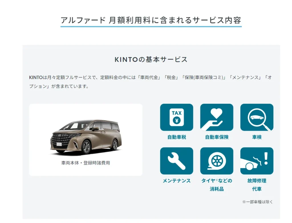The image size is (292, 223).
Task: Click the KINTO service description paragraph
Action: coord(151,82)
